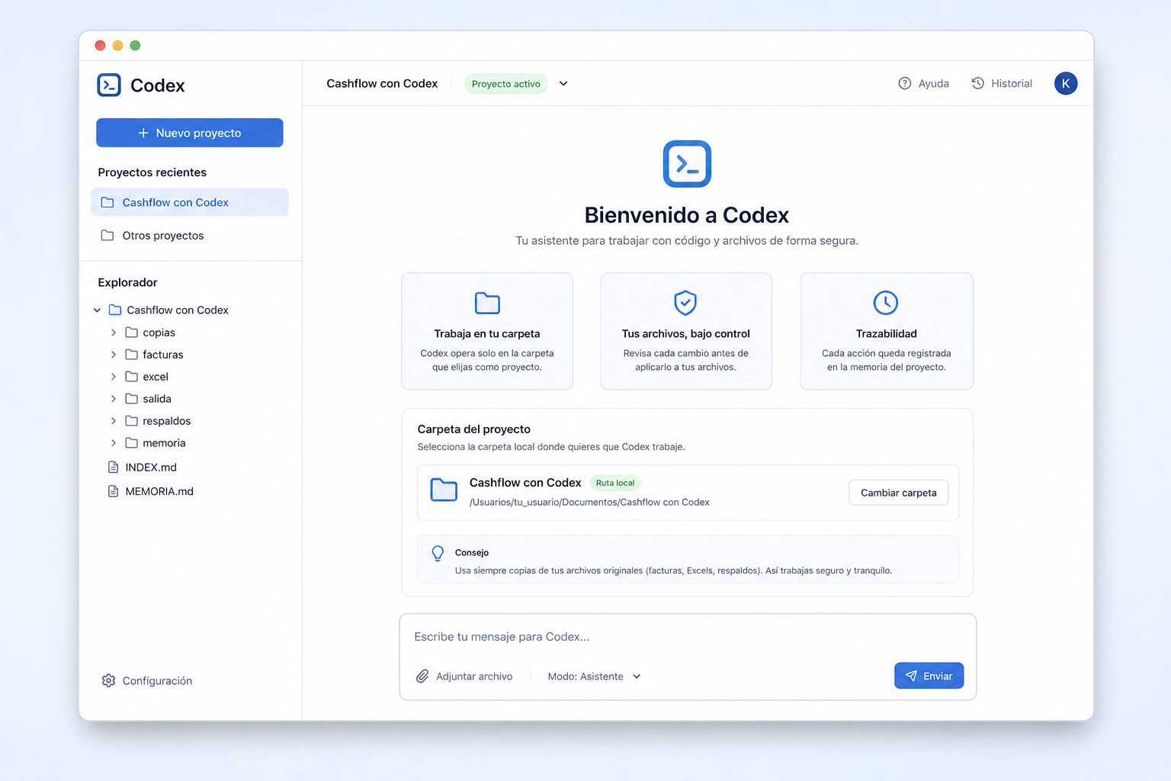Click the Bienvenido a Codex title
1171x781 pixels.
pyautogui.click(x=687, y=215)
